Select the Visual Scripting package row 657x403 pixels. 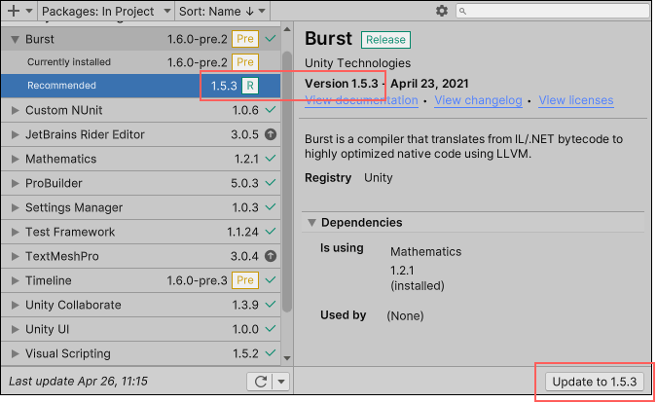141,353
